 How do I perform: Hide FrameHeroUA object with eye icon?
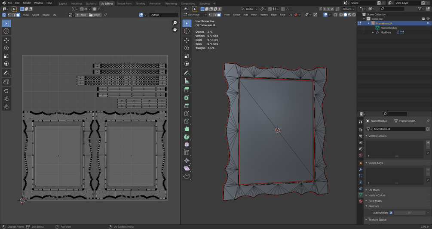428,23
